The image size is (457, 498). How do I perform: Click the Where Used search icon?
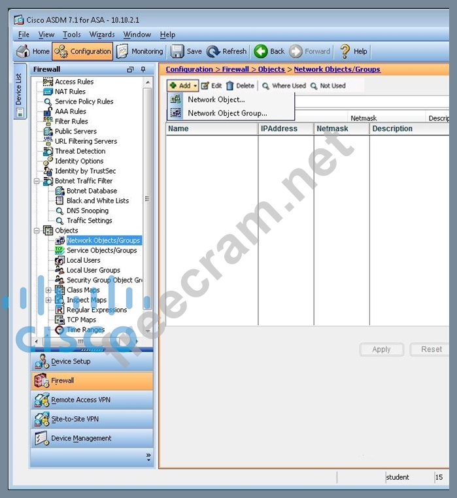coord(266,86)
